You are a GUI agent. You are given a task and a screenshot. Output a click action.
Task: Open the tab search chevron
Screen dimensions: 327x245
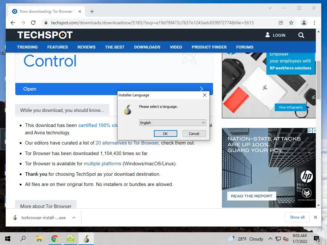[270, 8]
